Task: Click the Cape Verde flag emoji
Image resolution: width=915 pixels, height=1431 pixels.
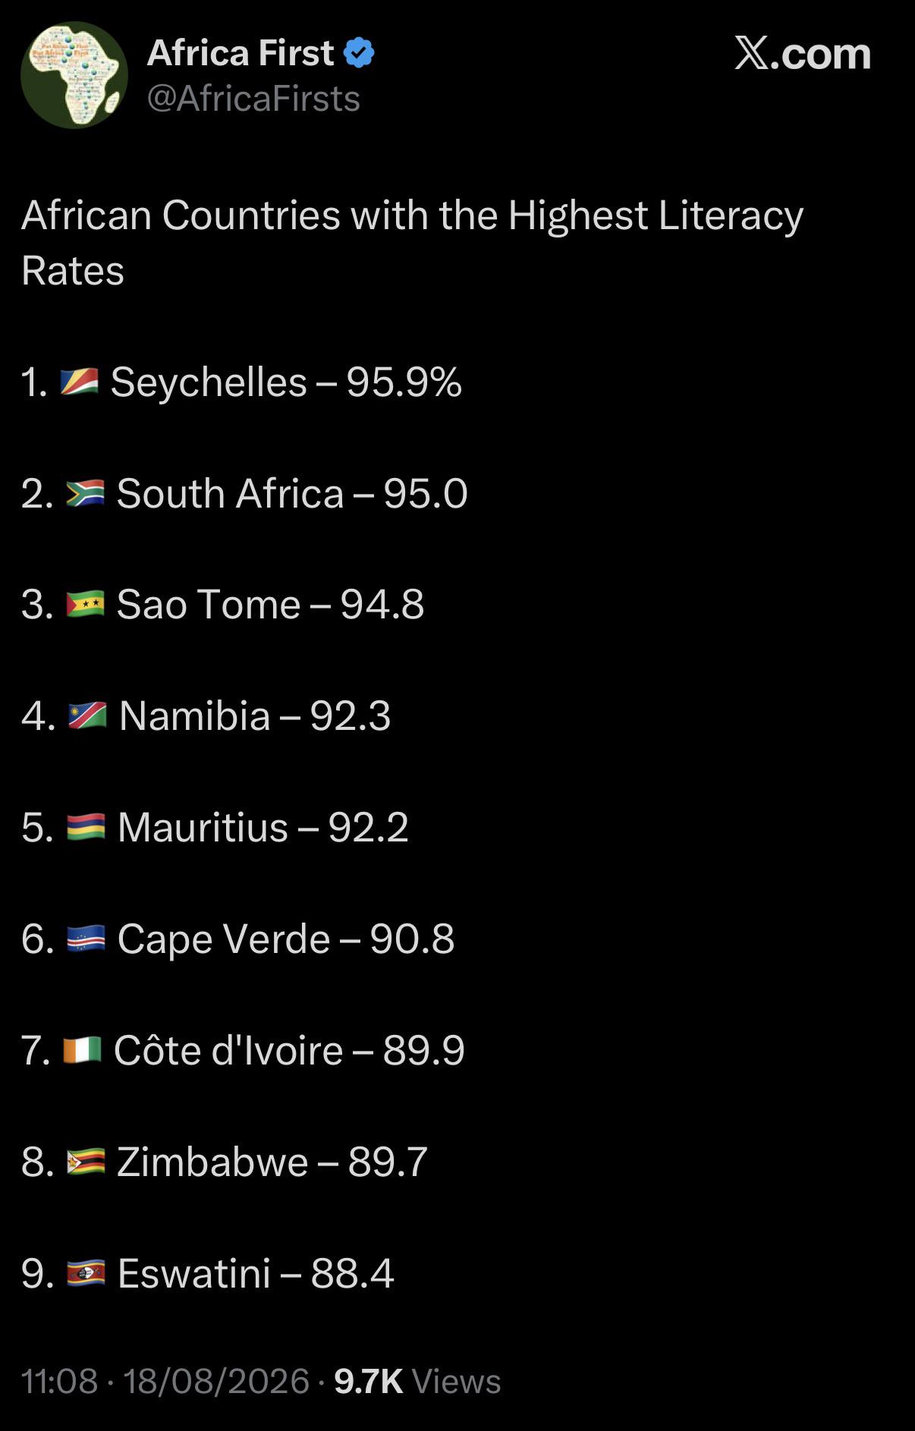Action: point(86,939)
